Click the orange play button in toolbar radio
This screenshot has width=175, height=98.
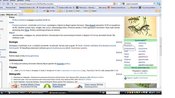coord(60,11)
